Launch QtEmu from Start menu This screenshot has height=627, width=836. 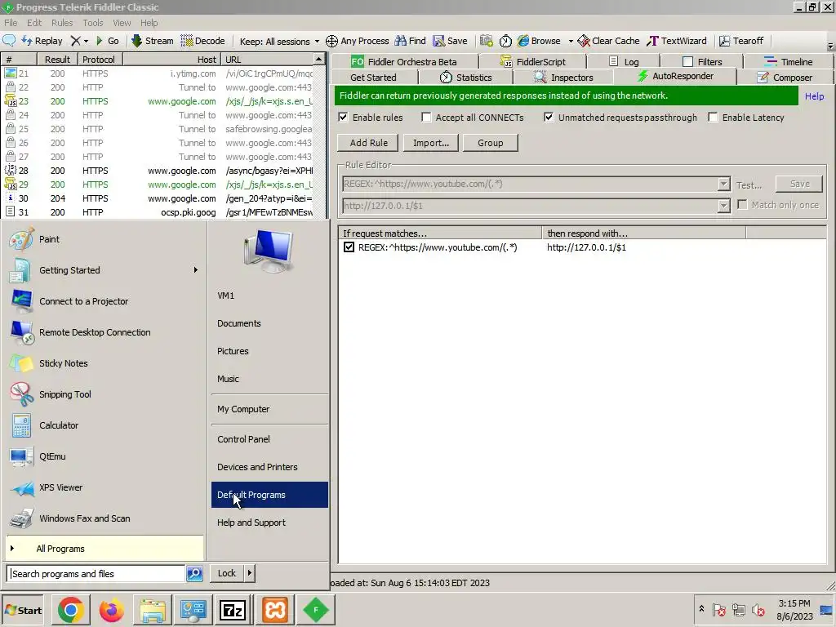point(104,456)
